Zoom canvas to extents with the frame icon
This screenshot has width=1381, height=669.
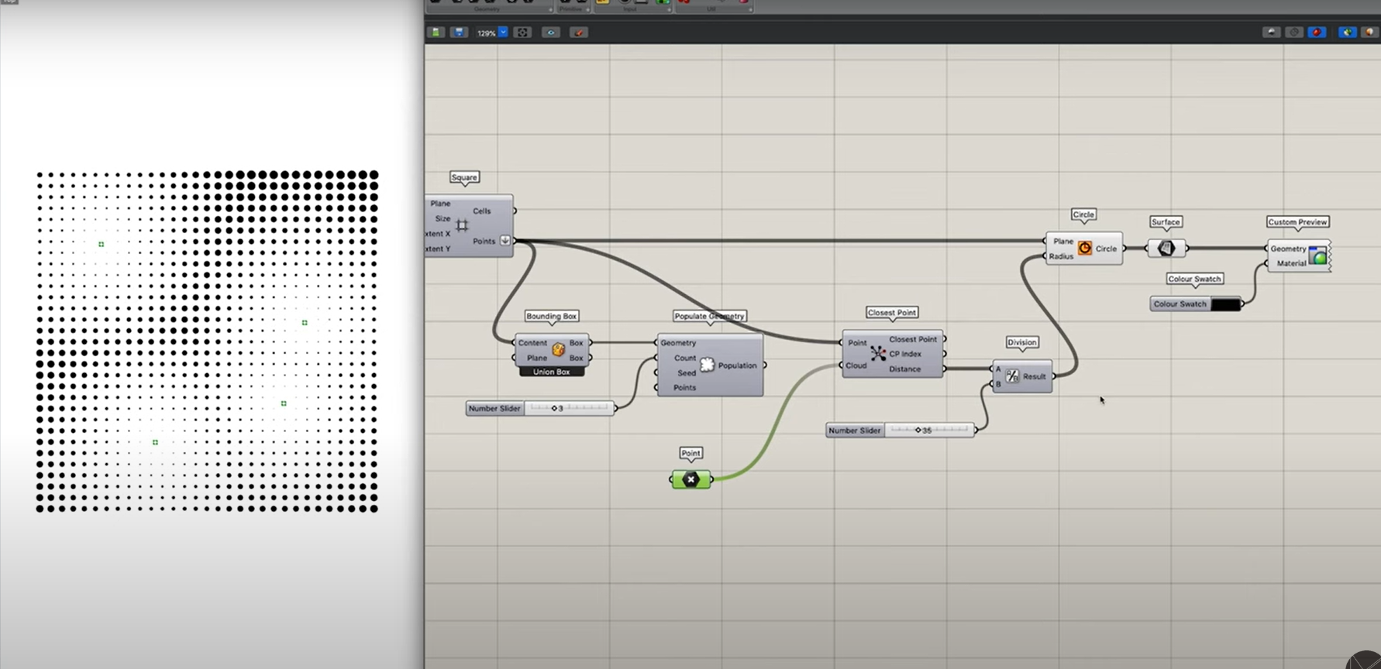pyautogui.click(x=523, y=33)
